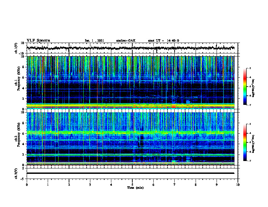Click the "6" kHz tick on ch.2 frequency axis
This screenshot has width=268, height=207.
[24, 134]
